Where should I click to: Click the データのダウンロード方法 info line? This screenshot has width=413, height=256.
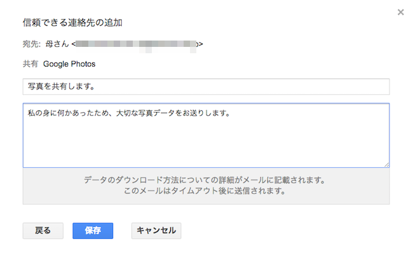pyautogui.click(x=206, y=180)
